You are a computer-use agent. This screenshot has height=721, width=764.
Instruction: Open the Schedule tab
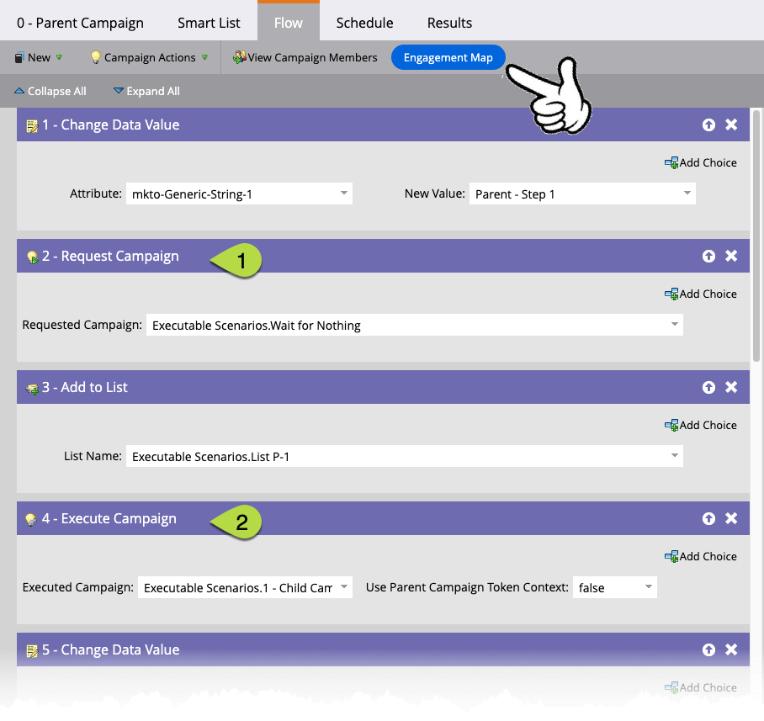click(363, 23)
